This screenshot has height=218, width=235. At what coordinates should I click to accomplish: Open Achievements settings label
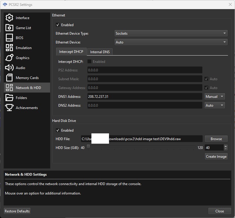[x=27, y=108]
